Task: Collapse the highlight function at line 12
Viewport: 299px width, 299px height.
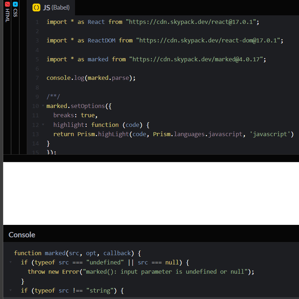Action: coord(43,125)
